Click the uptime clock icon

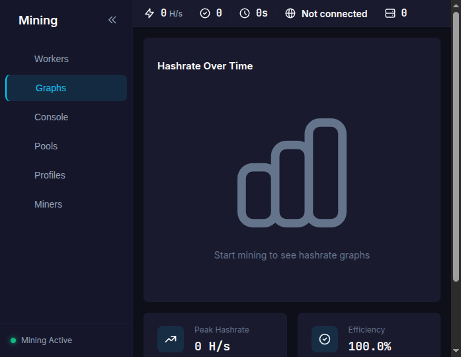245,13
